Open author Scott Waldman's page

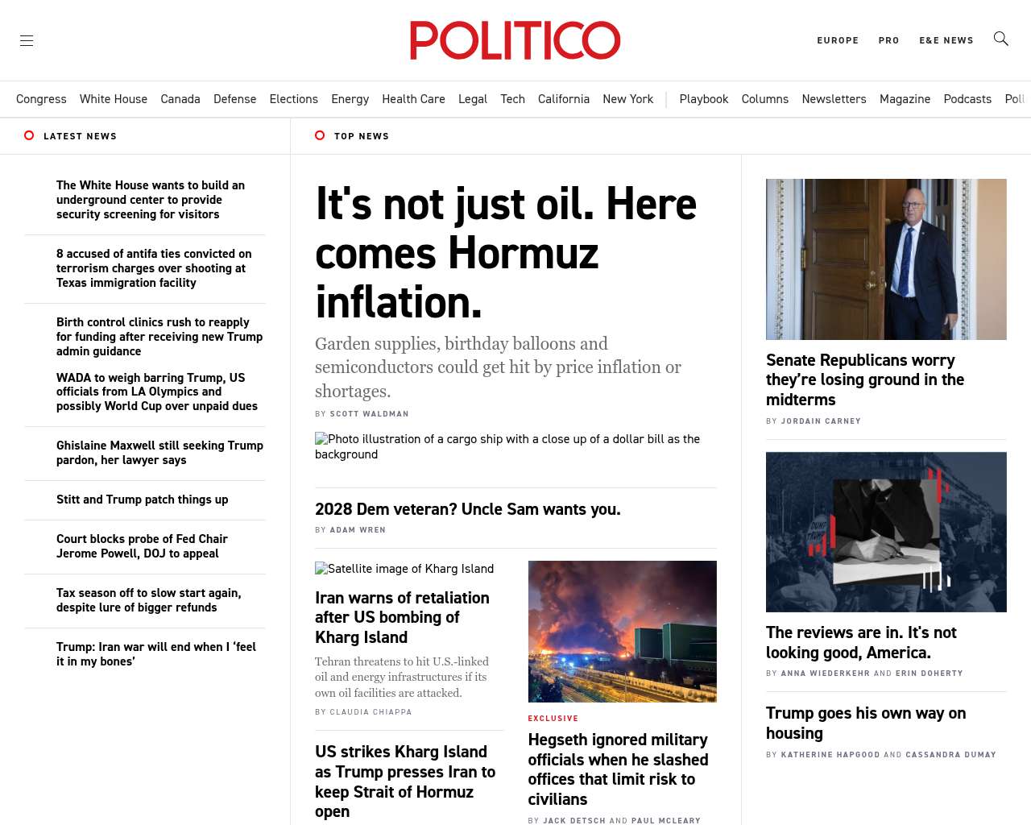point(369,414)
